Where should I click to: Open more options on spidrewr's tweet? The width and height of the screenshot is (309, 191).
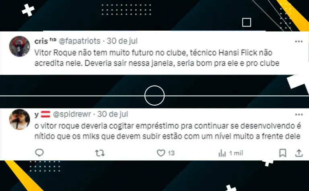[x=299, y=114]
